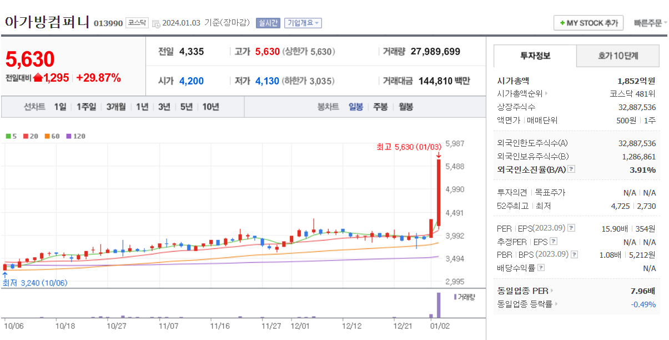This screenshot has width=669, height=340.
Task: Click 거래량 value 27,989,699
Action: 435,52
